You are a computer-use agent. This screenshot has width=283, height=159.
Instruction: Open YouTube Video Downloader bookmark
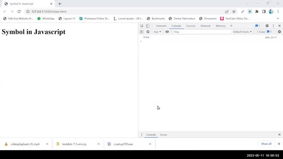pyautogui.click(x=235, y=19)
